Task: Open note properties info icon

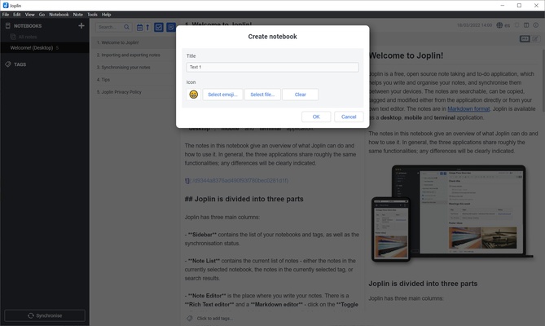Action: [535, 25]
